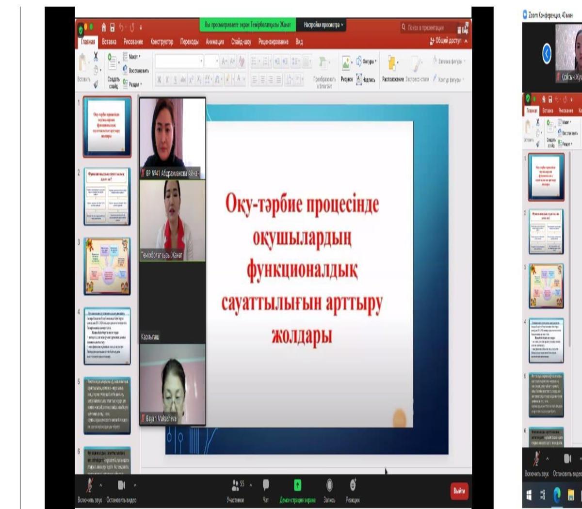Image resolution: width=582 pixels, height=509 pixels.
Task: Open the Анимация ribbon tab
Action: point(214,42)
